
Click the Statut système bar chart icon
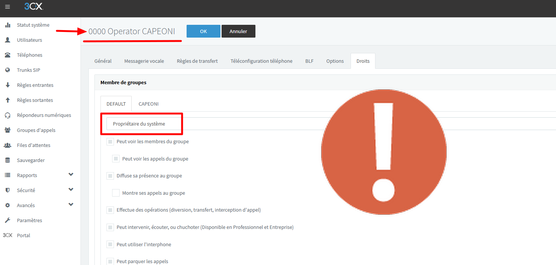click(8, 25)
